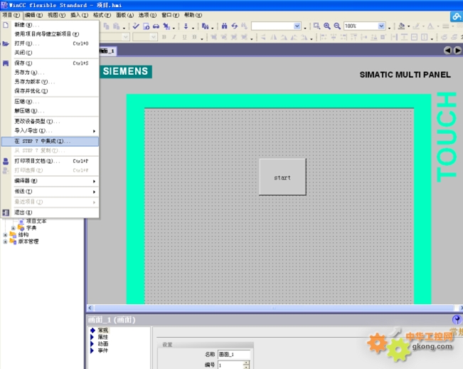This screenshot has height=369, width=463.
Task: Click the horizontal scrollbar under the canvas
Action: point(274,308)
